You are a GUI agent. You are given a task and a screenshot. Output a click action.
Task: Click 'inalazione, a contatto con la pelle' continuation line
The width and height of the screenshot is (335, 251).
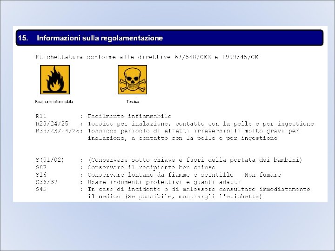[182, 138]
